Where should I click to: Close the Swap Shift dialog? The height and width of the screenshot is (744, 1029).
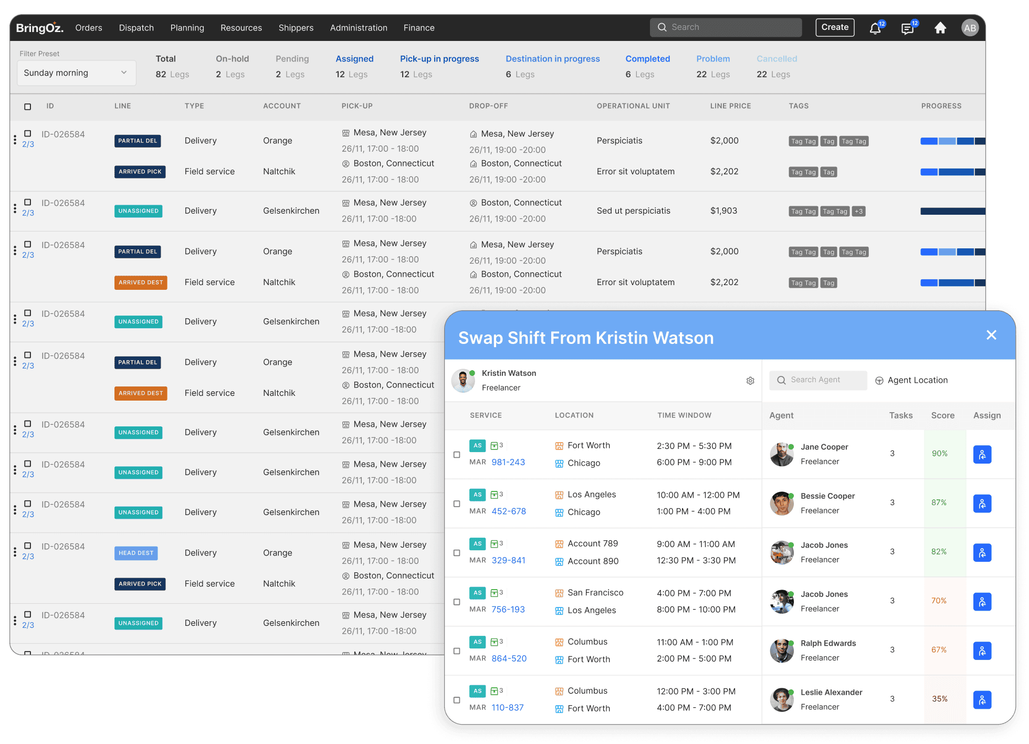pyautogui.click(x=991, y=335)
